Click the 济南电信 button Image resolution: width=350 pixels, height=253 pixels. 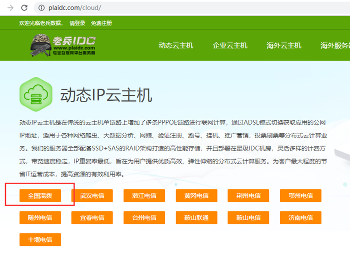pyautogui.click(x=300, y=218)
